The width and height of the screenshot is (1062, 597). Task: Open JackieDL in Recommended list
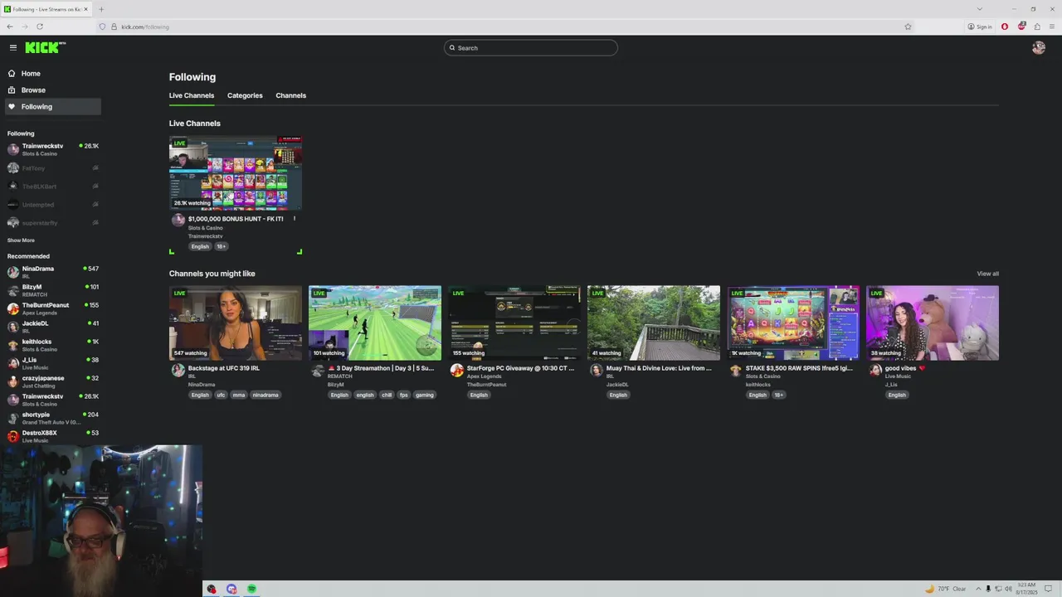(x=52, y=327)
